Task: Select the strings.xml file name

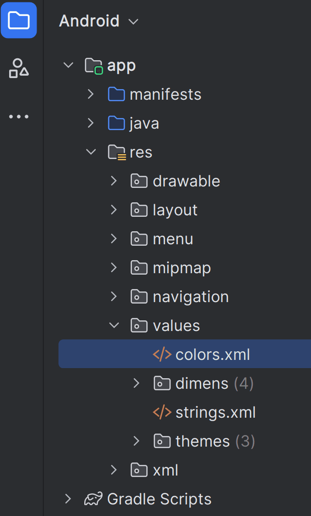Action: [x=216, y=413]
